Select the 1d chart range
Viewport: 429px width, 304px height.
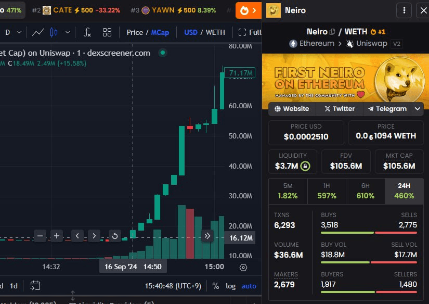point(14,286)
